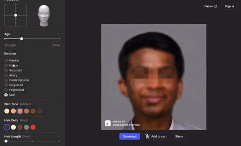Click the head pose center control dot

point(16,15)
